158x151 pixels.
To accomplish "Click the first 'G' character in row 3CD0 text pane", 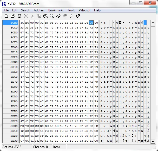I will [101, 32].
